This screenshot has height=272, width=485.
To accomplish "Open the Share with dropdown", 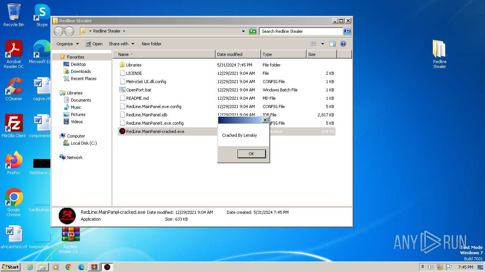I will pyautogui.click(x=121, y=44).
